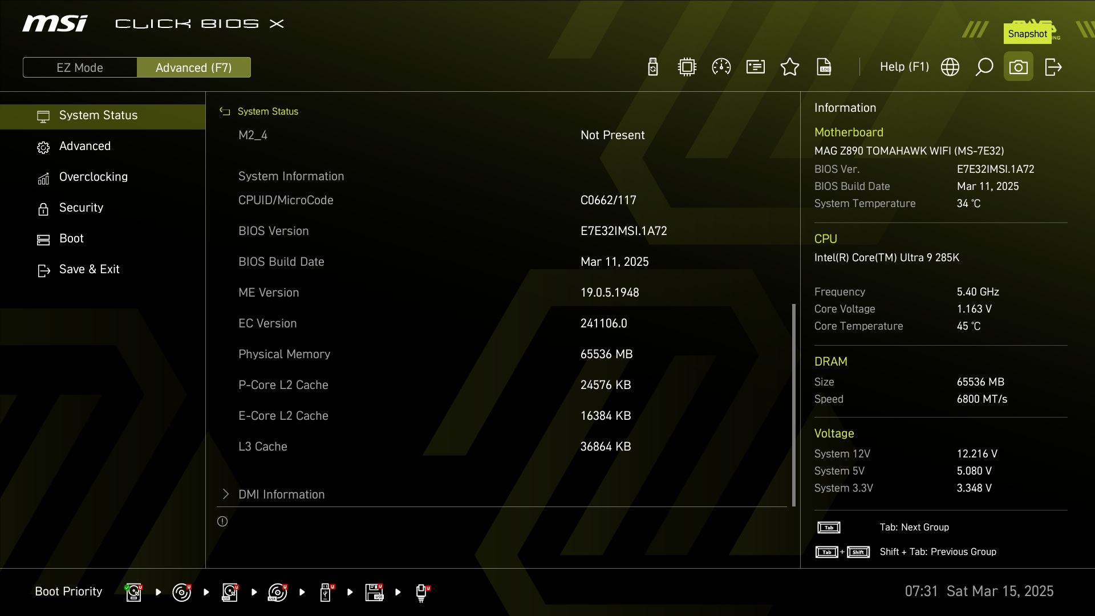Click the content pane scrollbar
The width and height of the screenshot is (1095, 616).
pyautogui.click(x=794, y=405)
